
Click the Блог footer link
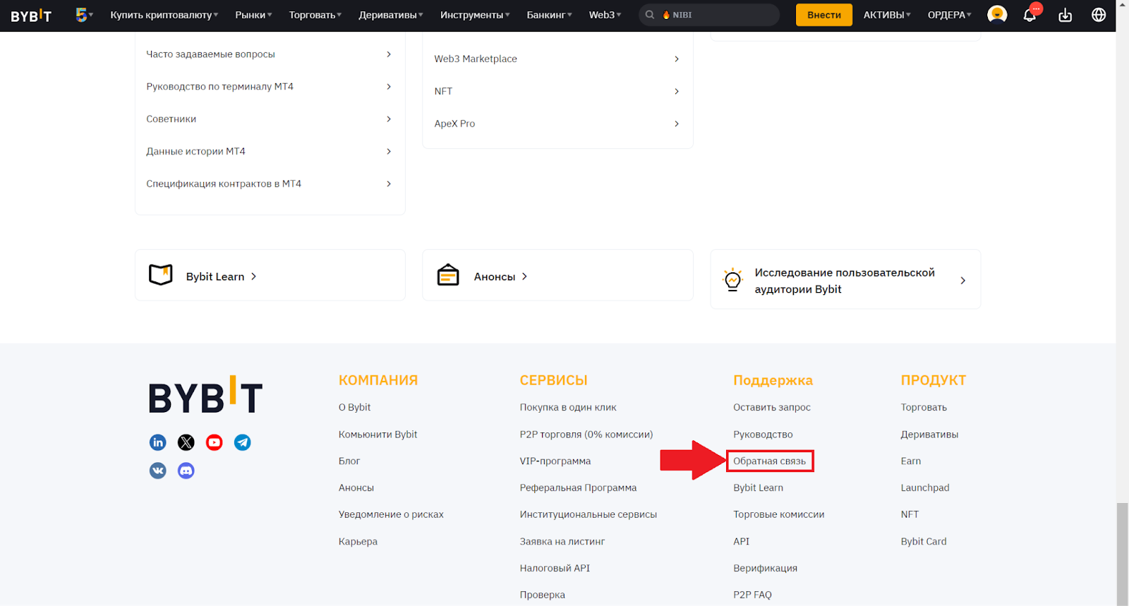click(349, 461)
